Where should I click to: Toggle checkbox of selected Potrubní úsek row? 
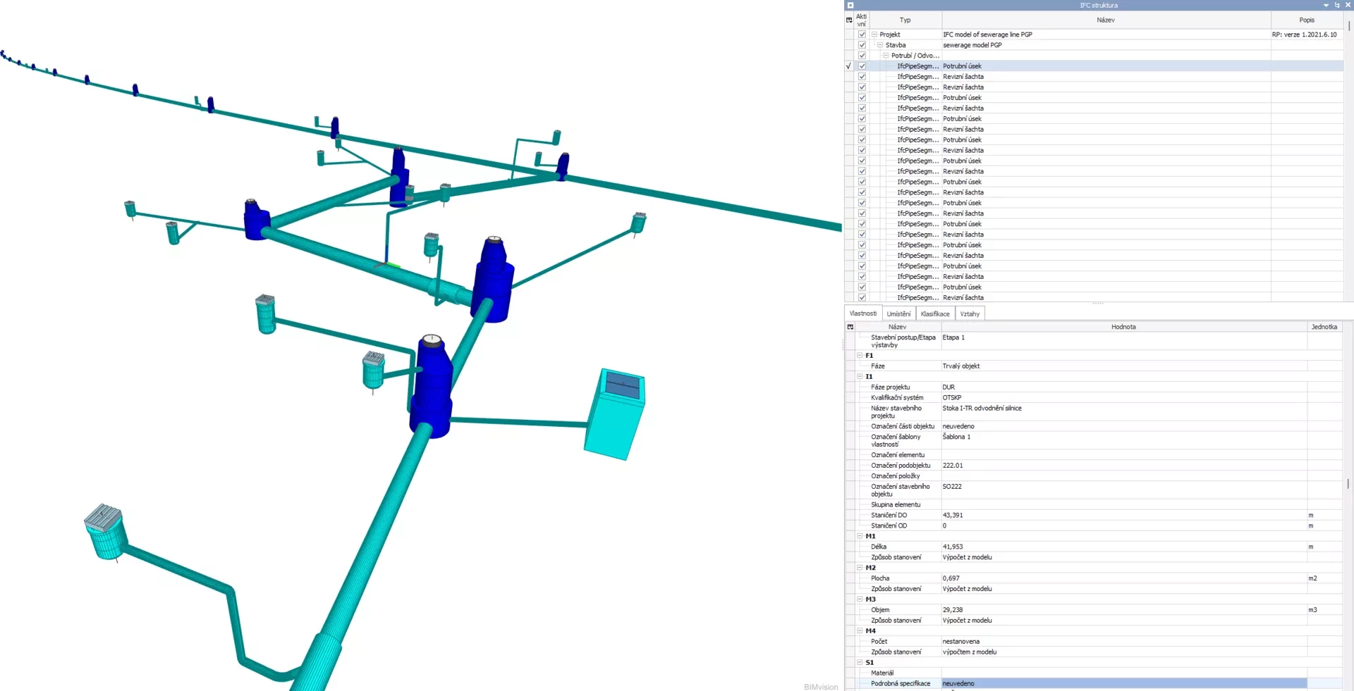pyautogui.click(x=862, y=66)
